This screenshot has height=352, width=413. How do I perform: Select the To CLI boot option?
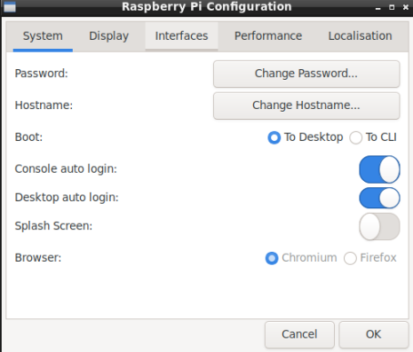point(373,137)
